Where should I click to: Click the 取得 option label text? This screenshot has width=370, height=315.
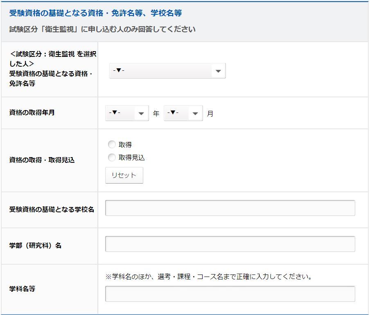(x=125, y=145)
